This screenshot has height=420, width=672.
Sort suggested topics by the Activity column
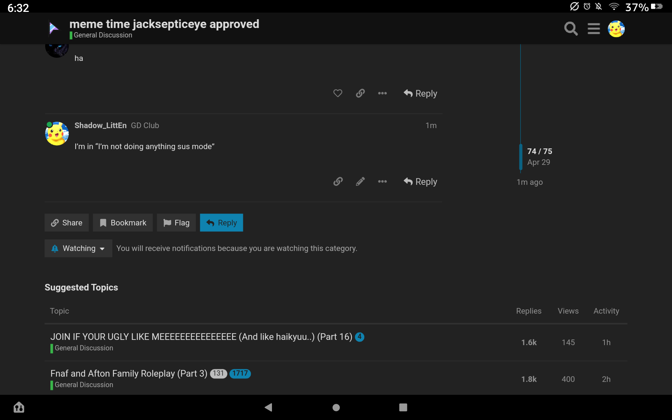(x=606, y=311)
